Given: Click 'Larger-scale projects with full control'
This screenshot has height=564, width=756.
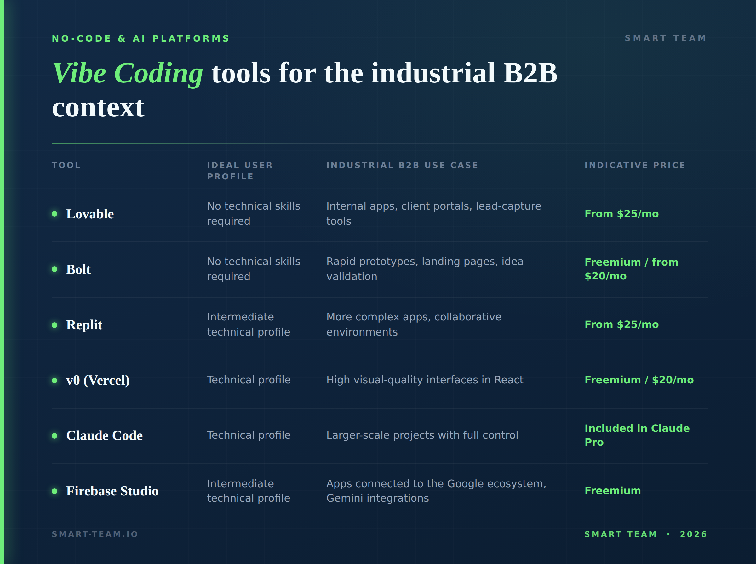Looking at the screenshot, I should [422, 435].
